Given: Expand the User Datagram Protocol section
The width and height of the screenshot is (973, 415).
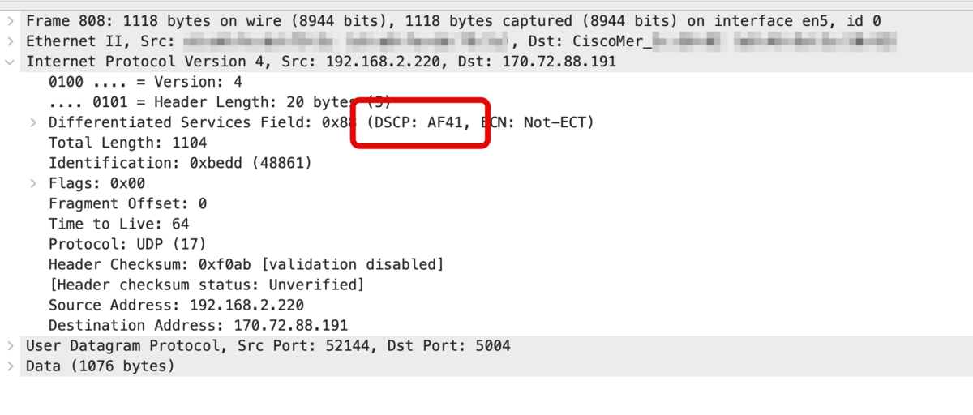Looking at the screenshot, I should pyautogui.click(x=10, y=346).
